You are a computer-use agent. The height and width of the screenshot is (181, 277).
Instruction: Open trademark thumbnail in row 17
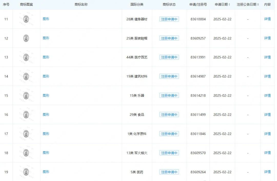pyautogui.click(x=26, y=134)
